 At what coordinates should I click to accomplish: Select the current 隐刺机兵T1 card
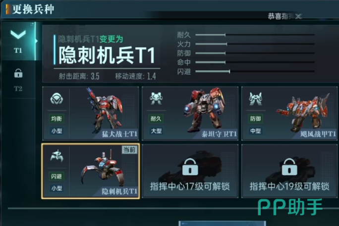point(91,171)
